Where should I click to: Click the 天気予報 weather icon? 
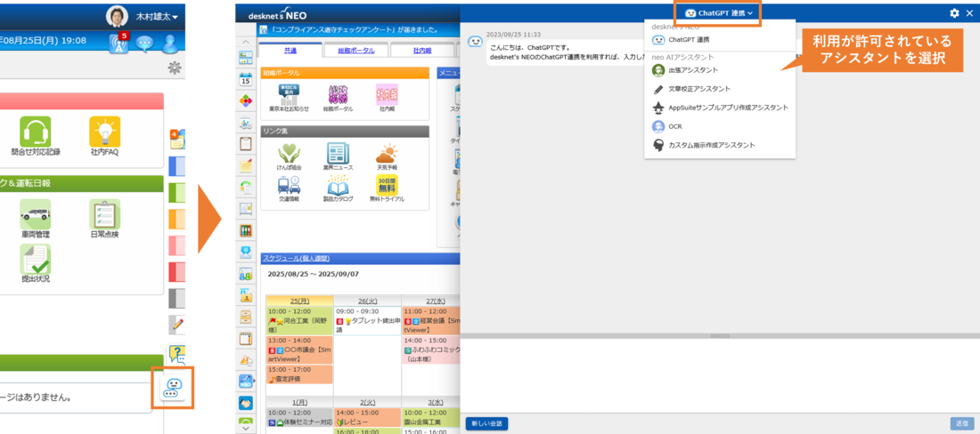pos(387,153)
